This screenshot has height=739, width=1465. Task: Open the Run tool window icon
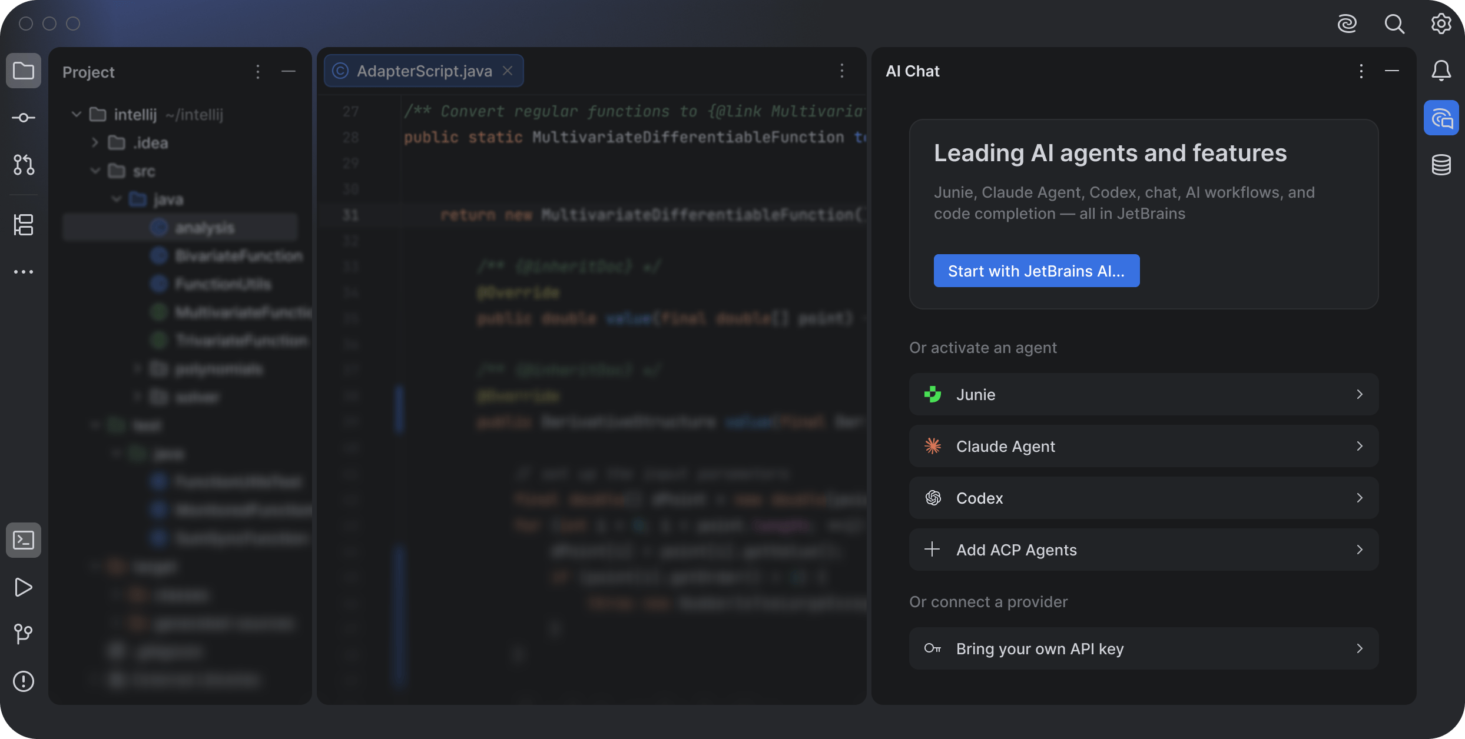(24, 587)
